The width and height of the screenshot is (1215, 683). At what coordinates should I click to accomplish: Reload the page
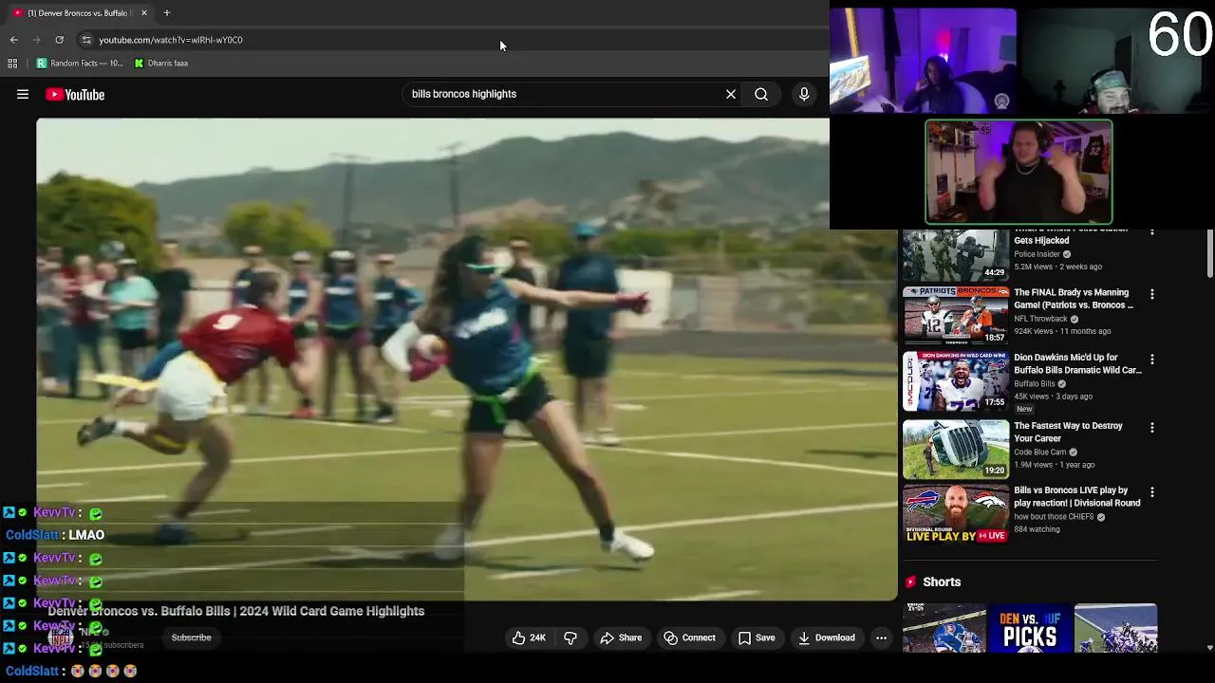[x=59, y=40]
